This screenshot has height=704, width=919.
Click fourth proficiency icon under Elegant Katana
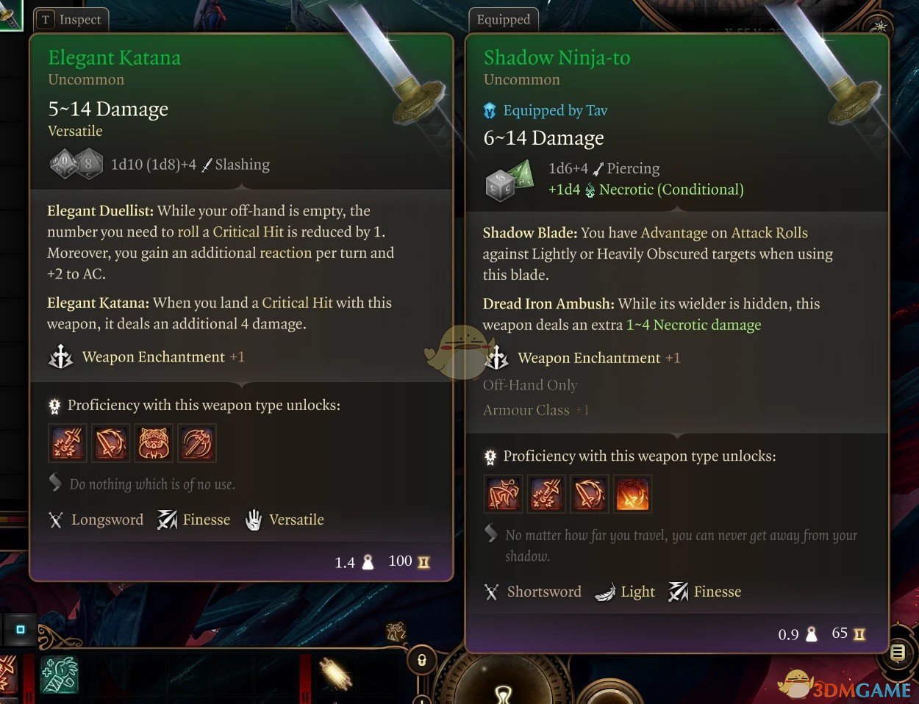(196, 443)
